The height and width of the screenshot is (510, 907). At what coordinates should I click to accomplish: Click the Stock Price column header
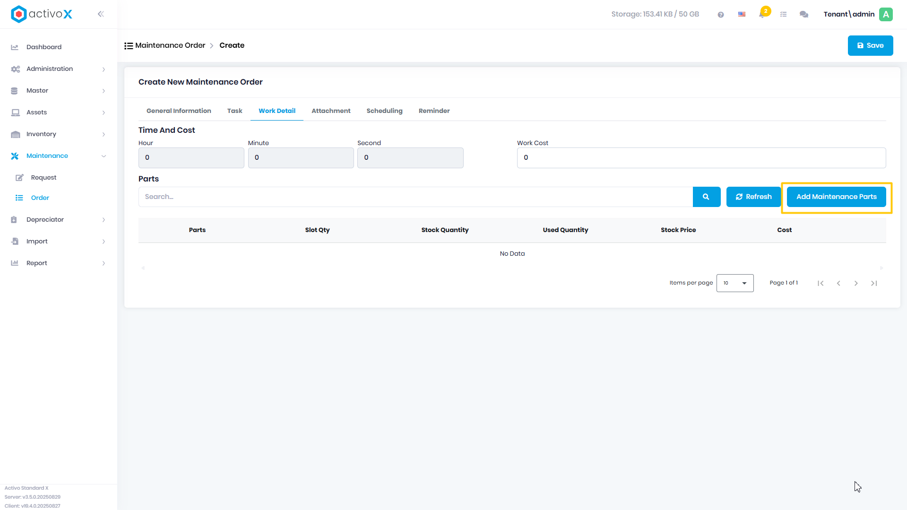click(x=678, y=230)
